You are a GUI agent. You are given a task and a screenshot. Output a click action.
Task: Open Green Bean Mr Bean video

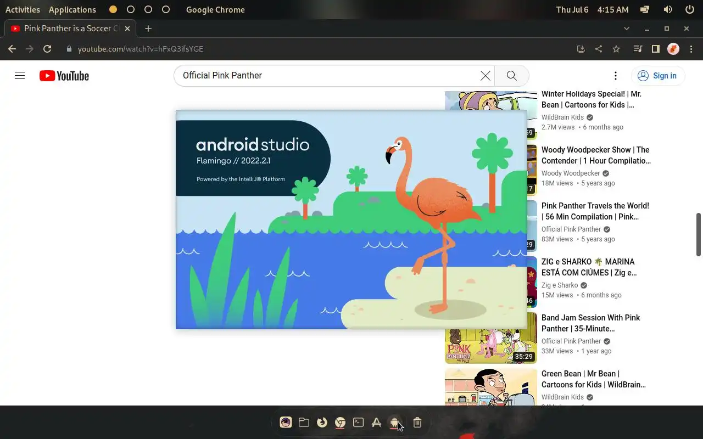[594, 379]
